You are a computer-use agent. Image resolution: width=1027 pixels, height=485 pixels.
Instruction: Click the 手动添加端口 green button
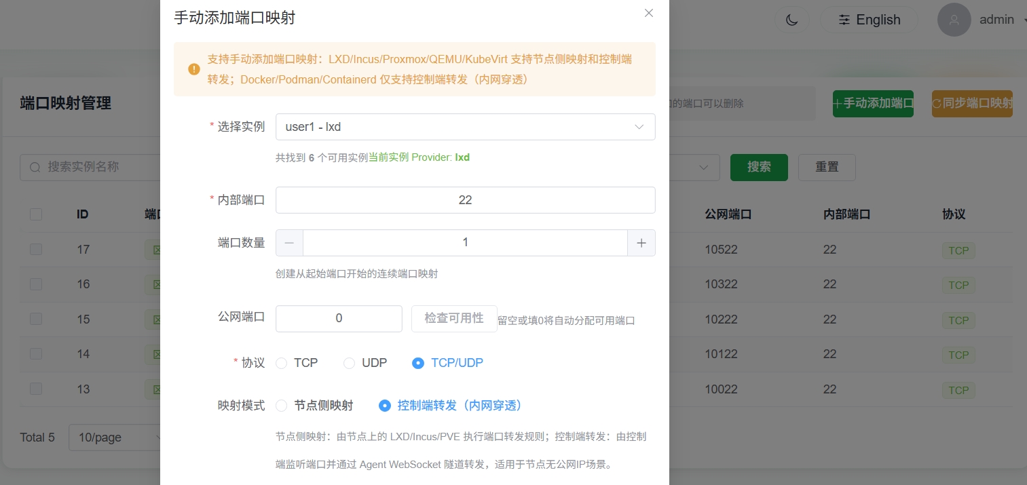(x=873, y=103)
